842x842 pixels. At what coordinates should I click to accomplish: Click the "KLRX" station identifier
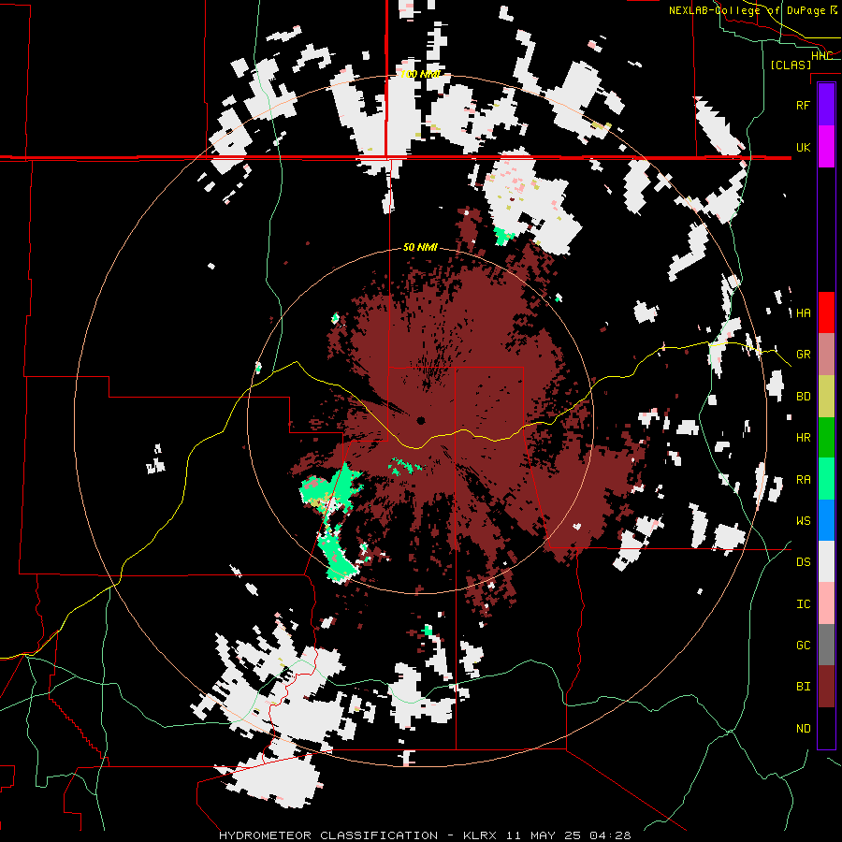pyautogui.click(x=480, y=835)
